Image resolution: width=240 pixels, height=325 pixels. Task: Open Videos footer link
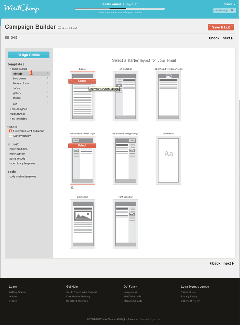[x=13, y=301]
